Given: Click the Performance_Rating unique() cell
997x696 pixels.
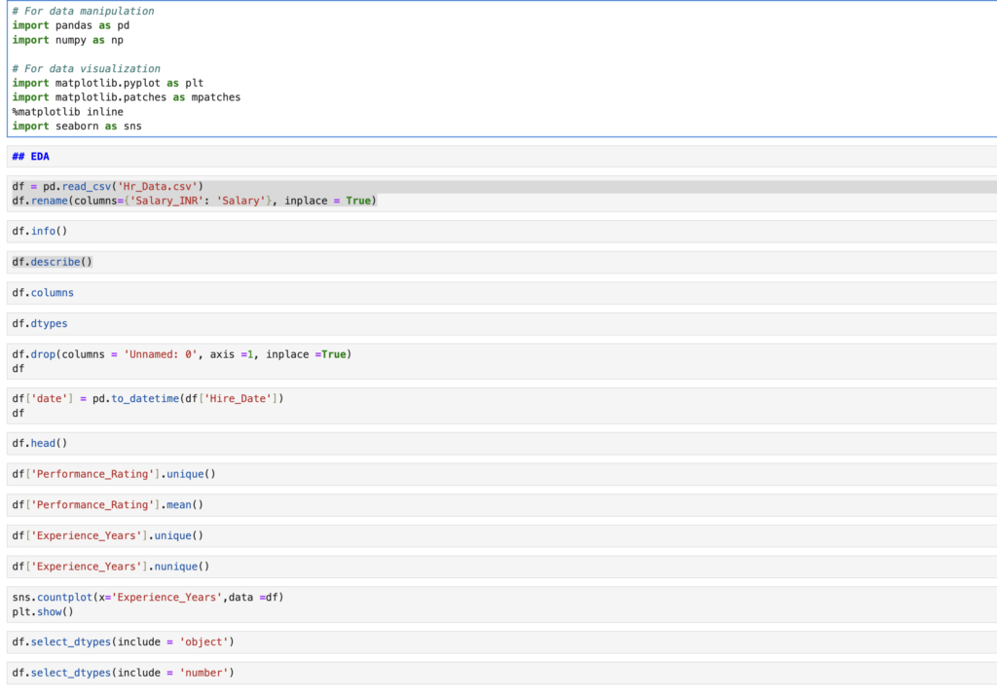Looking at the screenshot, I should [114, 474].
